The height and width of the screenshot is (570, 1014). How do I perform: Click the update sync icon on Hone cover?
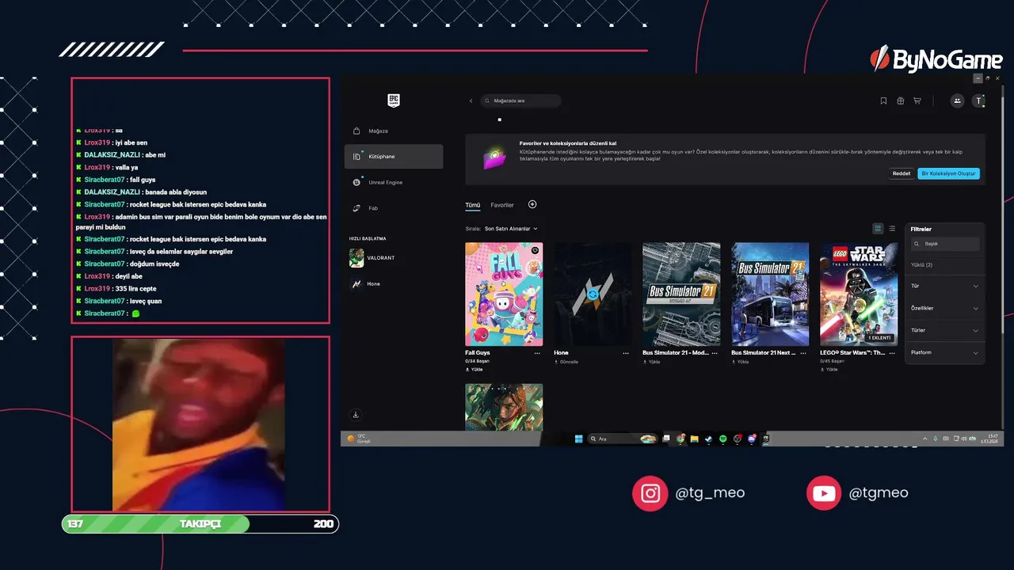coord(593,294)
